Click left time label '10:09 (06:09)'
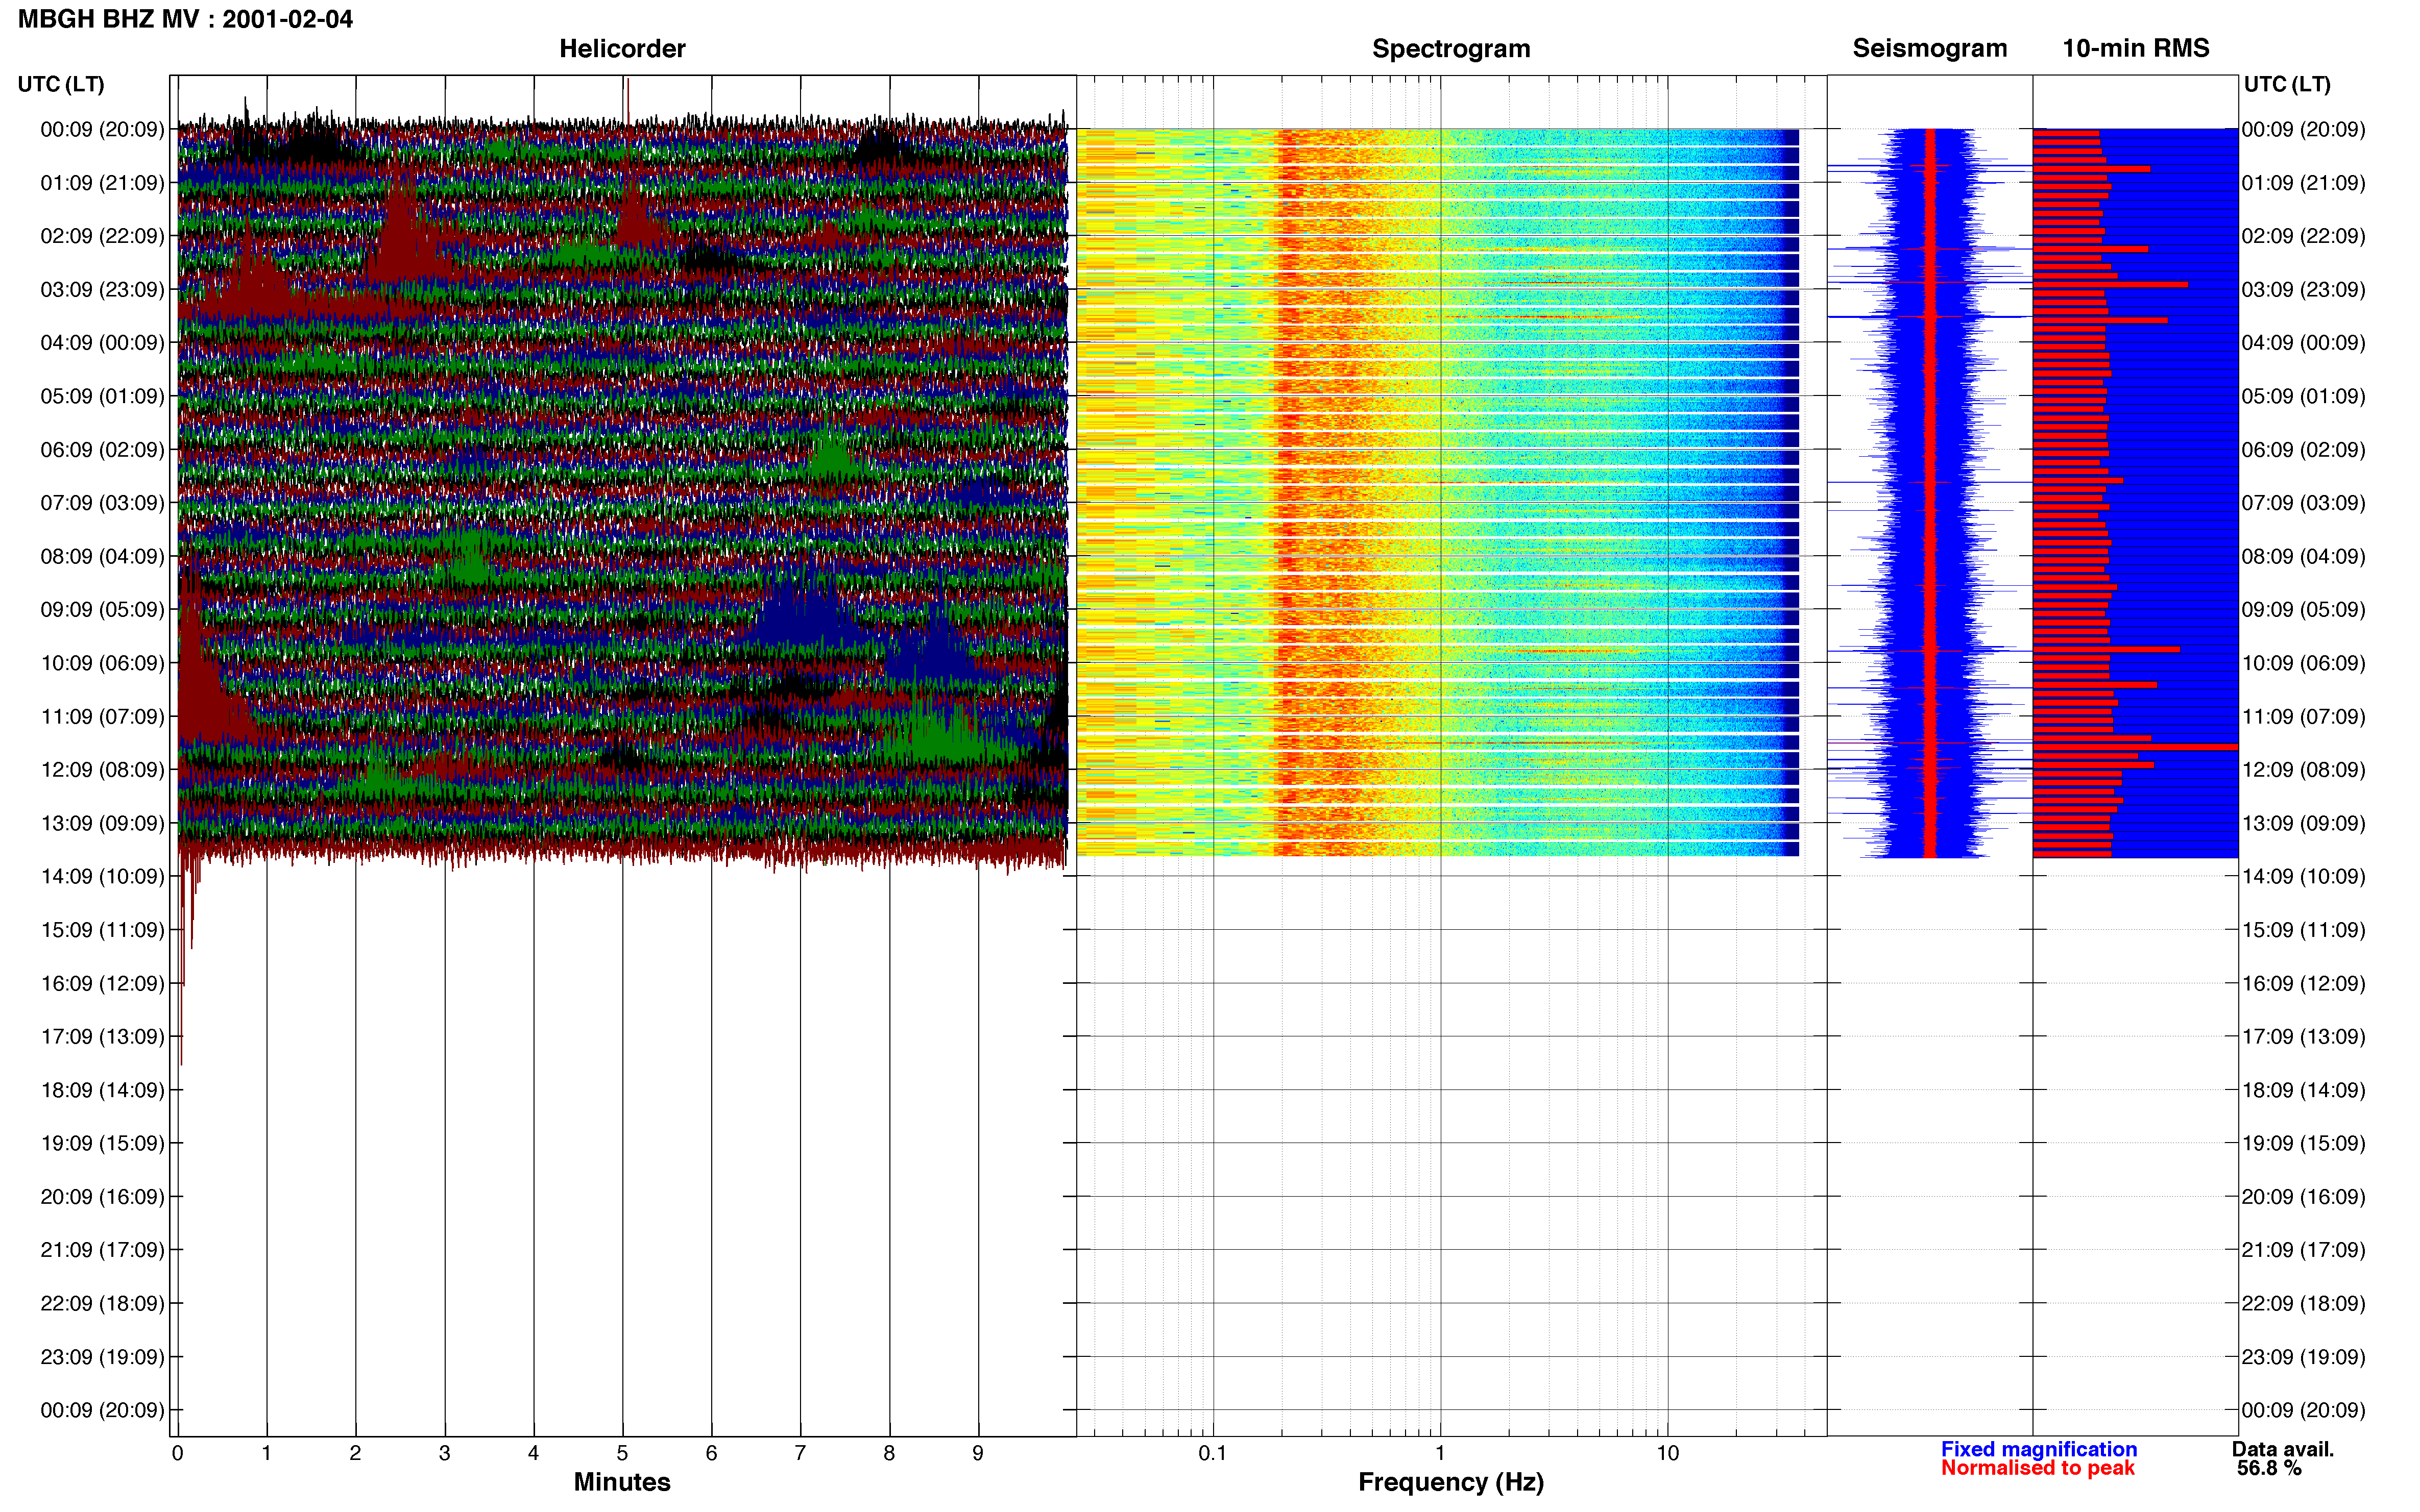 [x=102, y=663]
